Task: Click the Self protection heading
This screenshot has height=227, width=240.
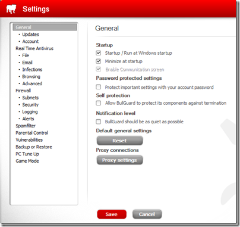Action: pyautogui.click(x=113, y=95)
